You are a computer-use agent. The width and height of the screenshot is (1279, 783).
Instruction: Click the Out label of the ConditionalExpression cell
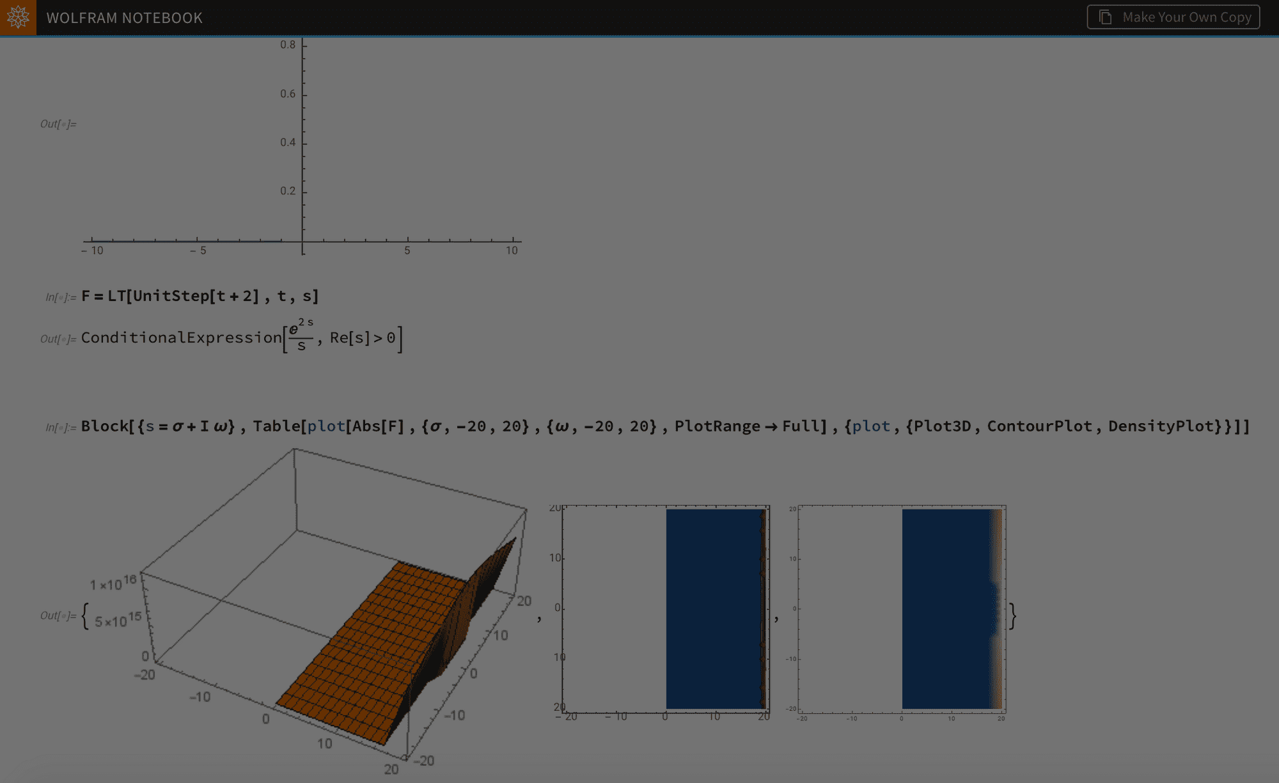tap(58, 339)
